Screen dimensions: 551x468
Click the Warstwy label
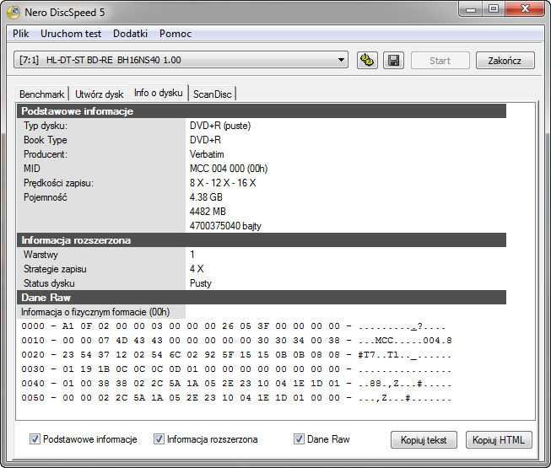[41, 255]
